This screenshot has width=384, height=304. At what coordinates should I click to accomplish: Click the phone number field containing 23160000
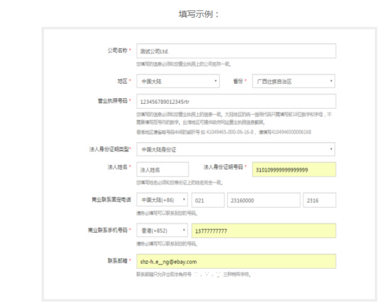(x=262, y=200)
